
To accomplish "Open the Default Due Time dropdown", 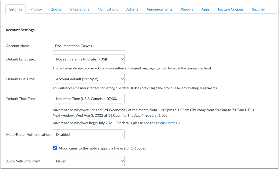I will (x=89, y=79).
